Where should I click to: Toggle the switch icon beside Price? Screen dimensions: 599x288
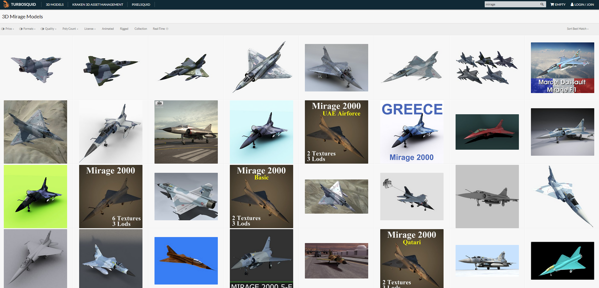pos(3,29)
